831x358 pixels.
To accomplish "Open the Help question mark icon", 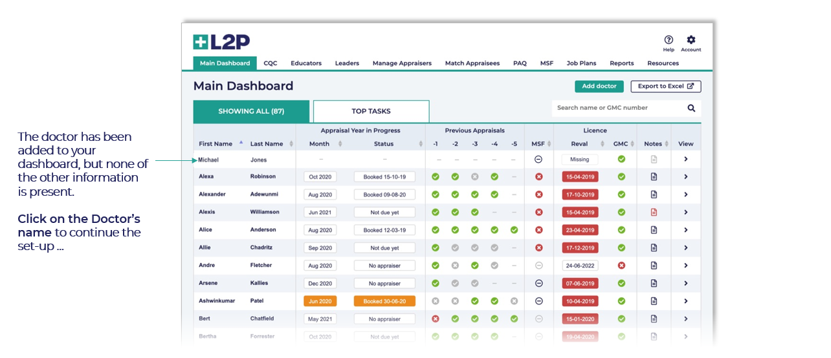I will coord(669,40).
